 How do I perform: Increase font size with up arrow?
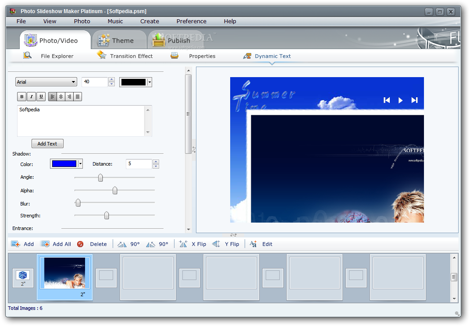click(x=111, y=79)
